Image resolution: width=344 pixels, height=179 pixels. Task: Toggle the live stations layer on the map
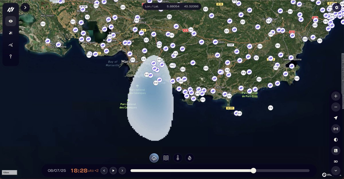[x=335, y=129]
